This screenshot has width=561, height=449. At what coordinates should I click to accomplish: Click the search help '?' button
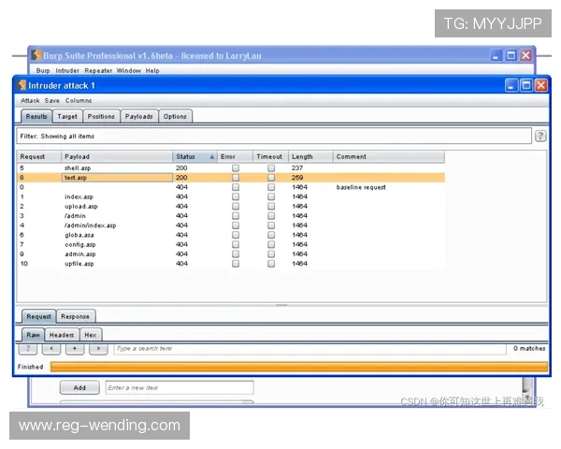pos(28,349)
